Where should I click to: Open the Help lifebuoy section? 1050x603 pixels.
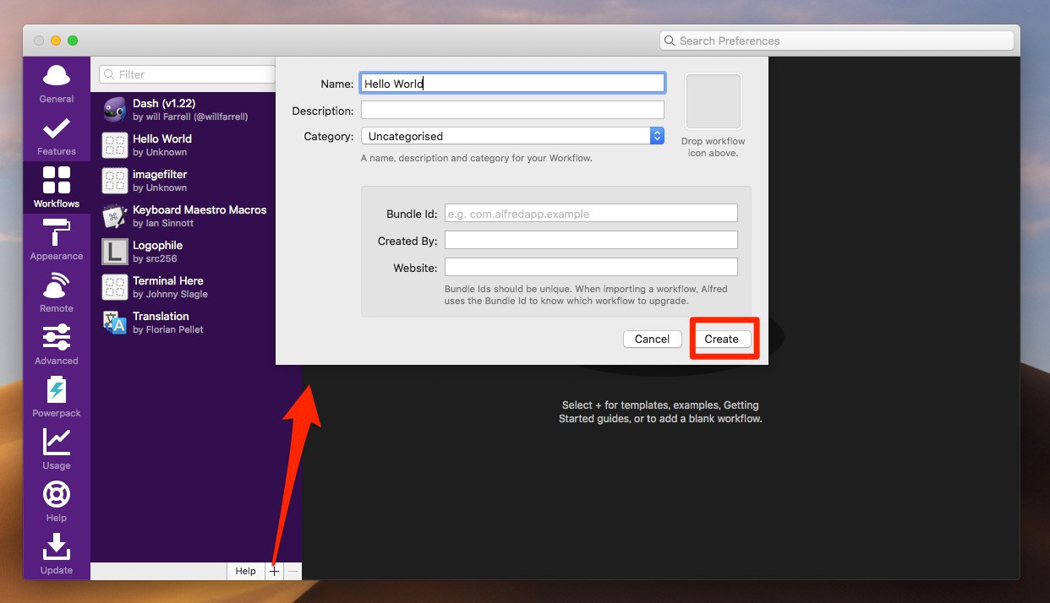coord(57,502)
